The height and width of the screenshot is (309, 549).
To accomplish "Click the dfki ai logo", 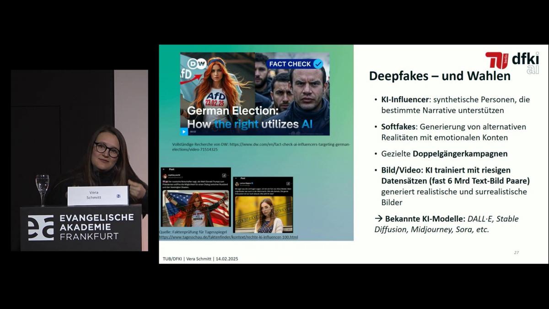I will 526,63.
